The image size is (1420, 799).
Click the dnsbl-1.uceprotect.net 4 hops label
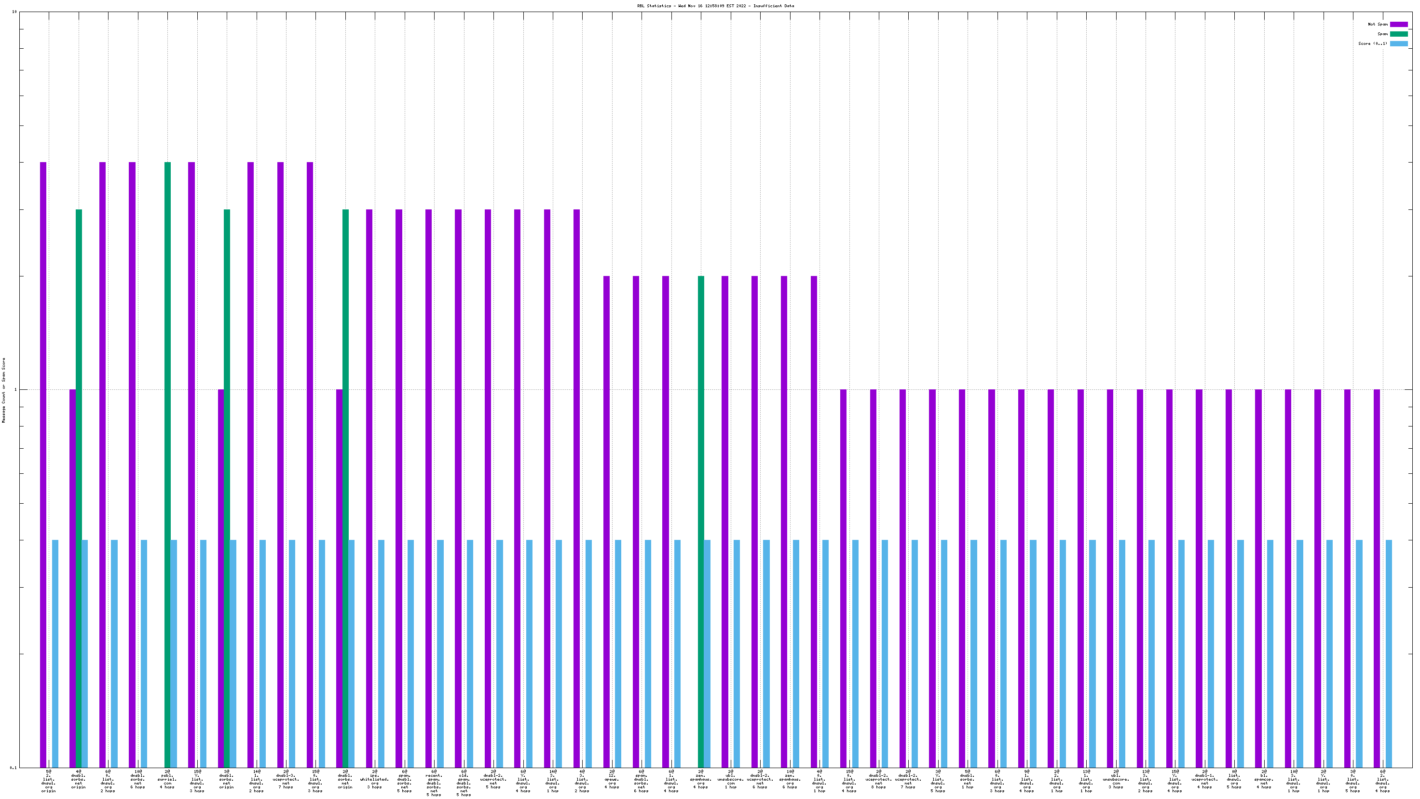(x=1204, y=779)
